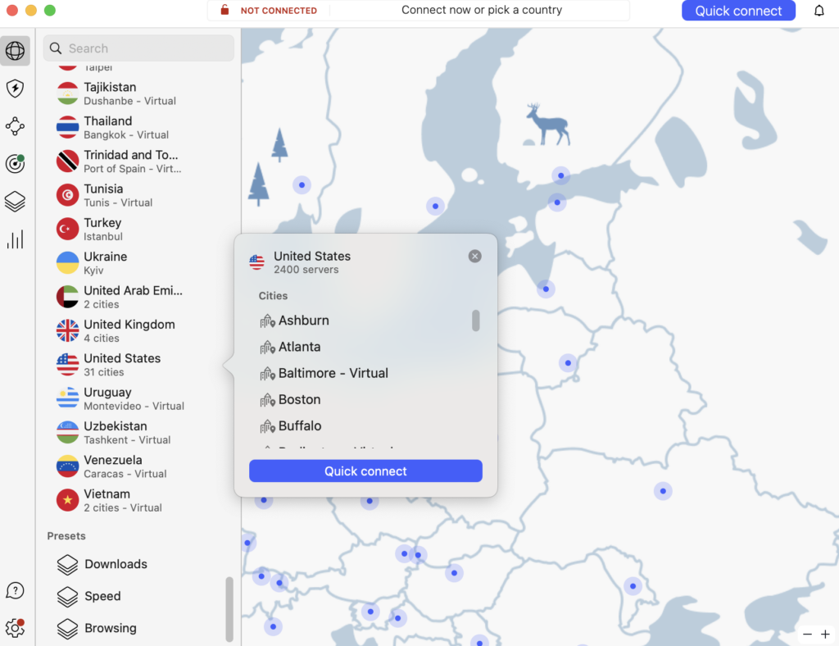Screen dimensions: 839x646
Task: Click the Cities heading in popup
Action: coord(273,296)
